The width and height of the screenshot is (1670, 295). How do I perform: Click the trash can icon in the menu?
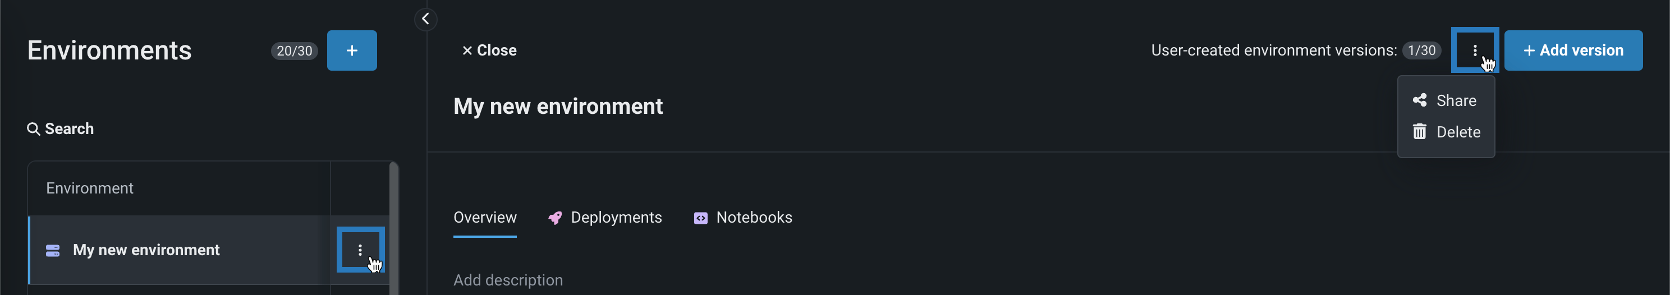coord(1419,132)
